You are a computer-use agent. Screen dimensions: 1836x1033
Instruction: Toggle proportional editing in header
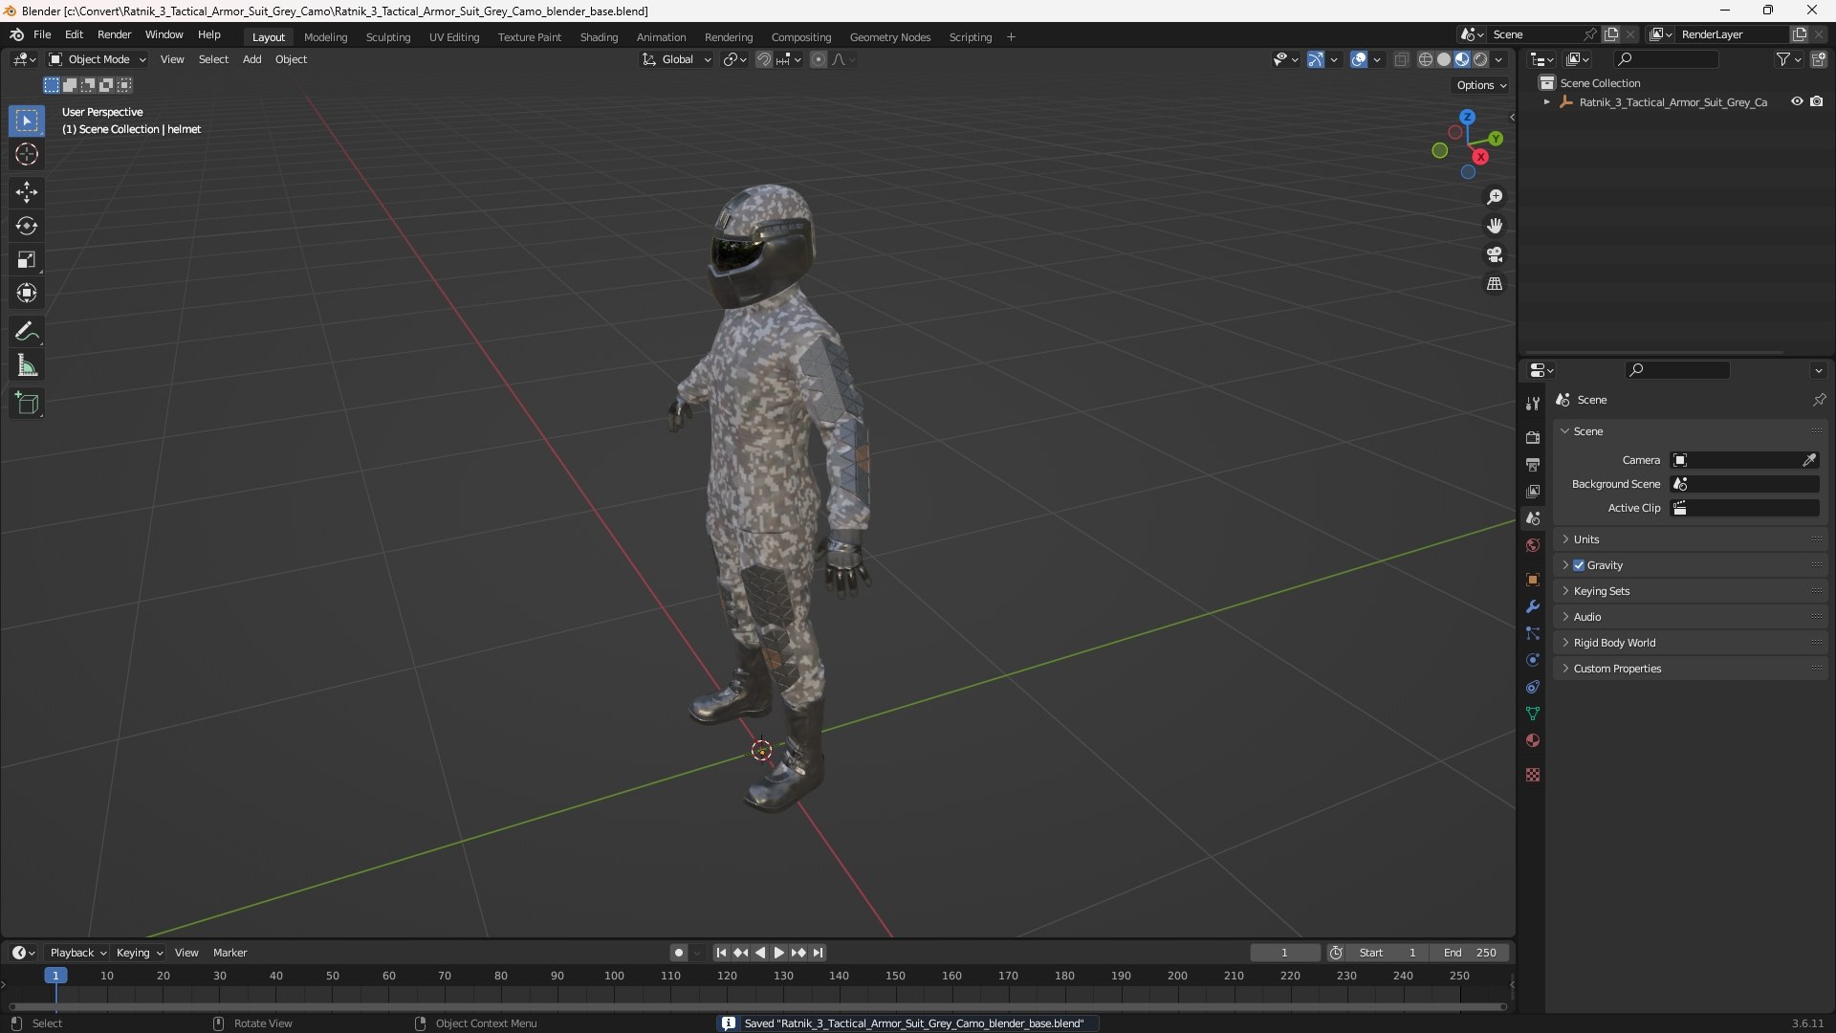pyautogui.click(x=819, y=59)
